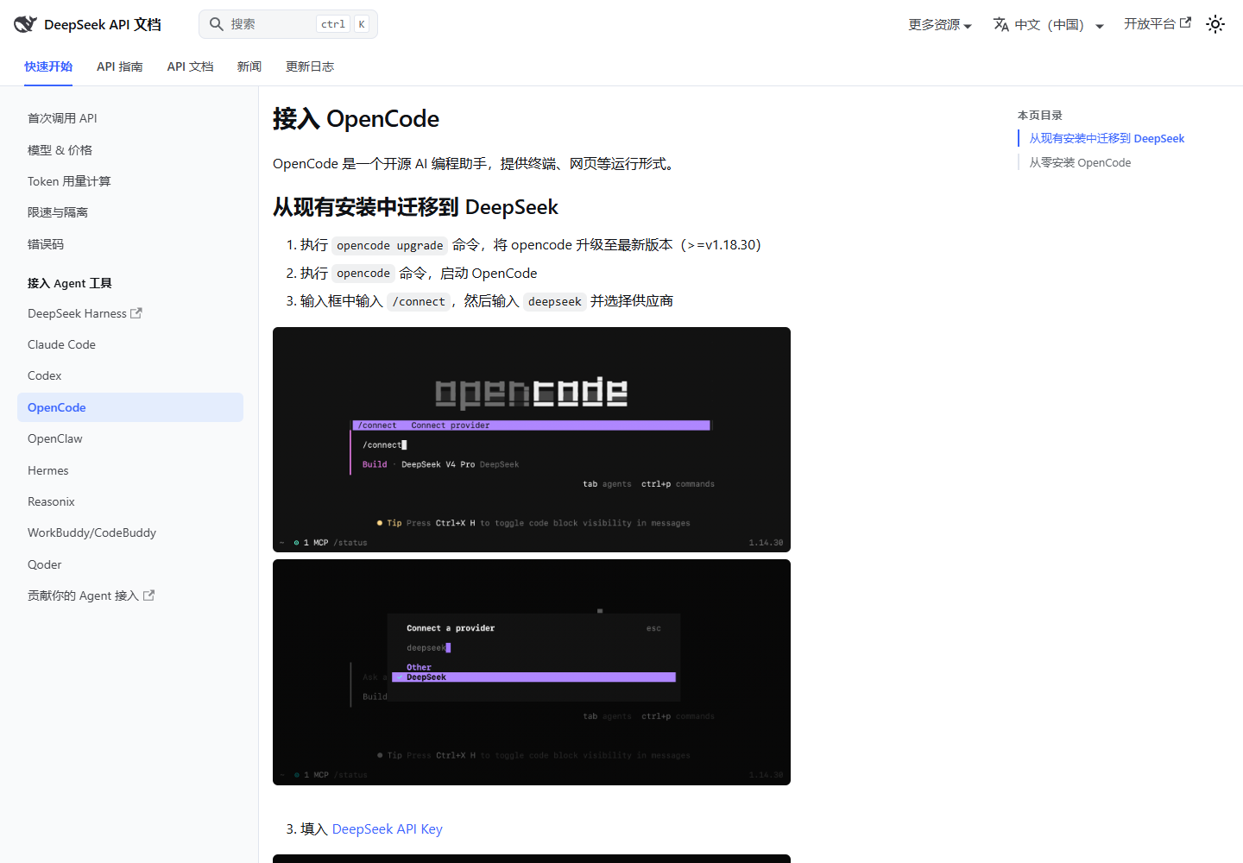The height and width of the screenshot is (863, 1243).
Task: Click the 接入 Agent 工具 sidebar section label
Action: 70,283
